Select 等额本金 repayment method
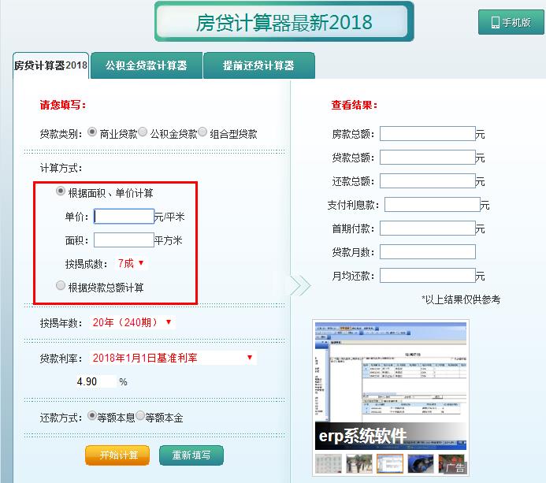This screenshot has width=546, height=483. coord(140,415)
